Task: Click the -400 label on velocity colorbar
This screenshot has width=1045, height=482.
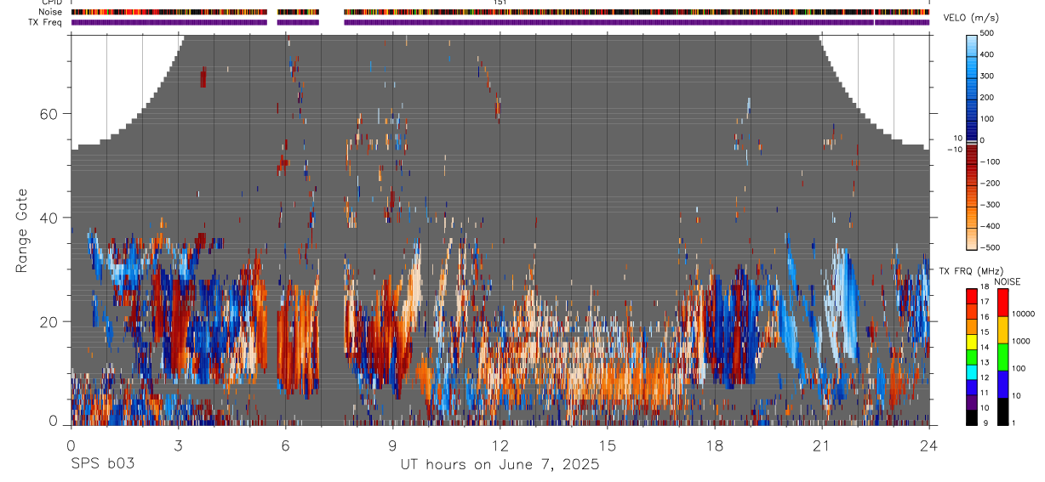Action: coord(989,226)
